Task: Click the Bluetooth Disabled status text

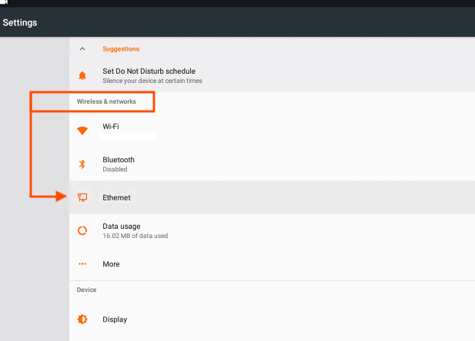Action: pyautogui.click(x=115, y=169)
